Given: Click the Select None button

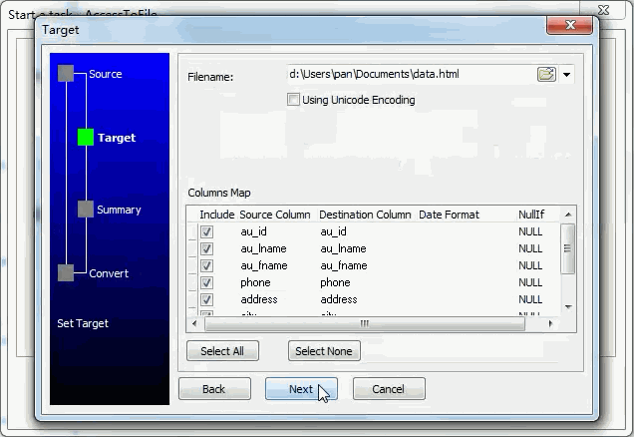Looking at the screenshot, I should coord(324,351).
